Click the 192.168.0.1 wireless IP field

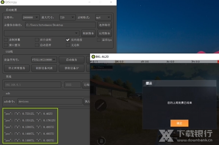pos(32,85)
